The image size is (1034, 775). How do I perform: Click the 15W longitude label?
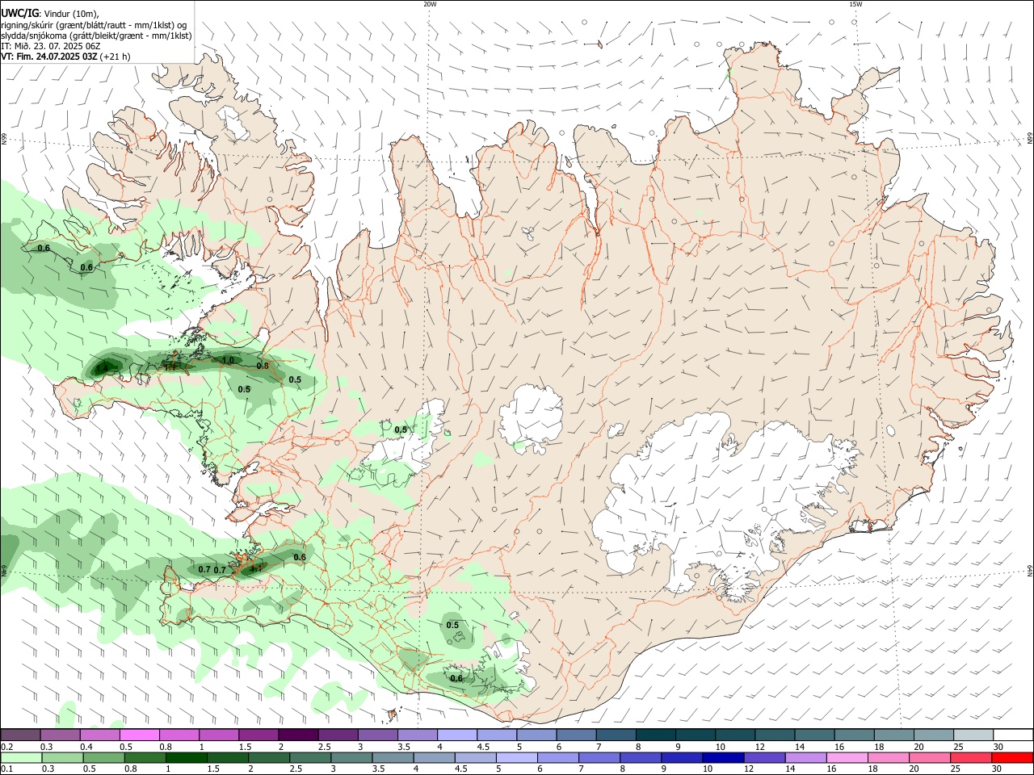coord(855,4)
